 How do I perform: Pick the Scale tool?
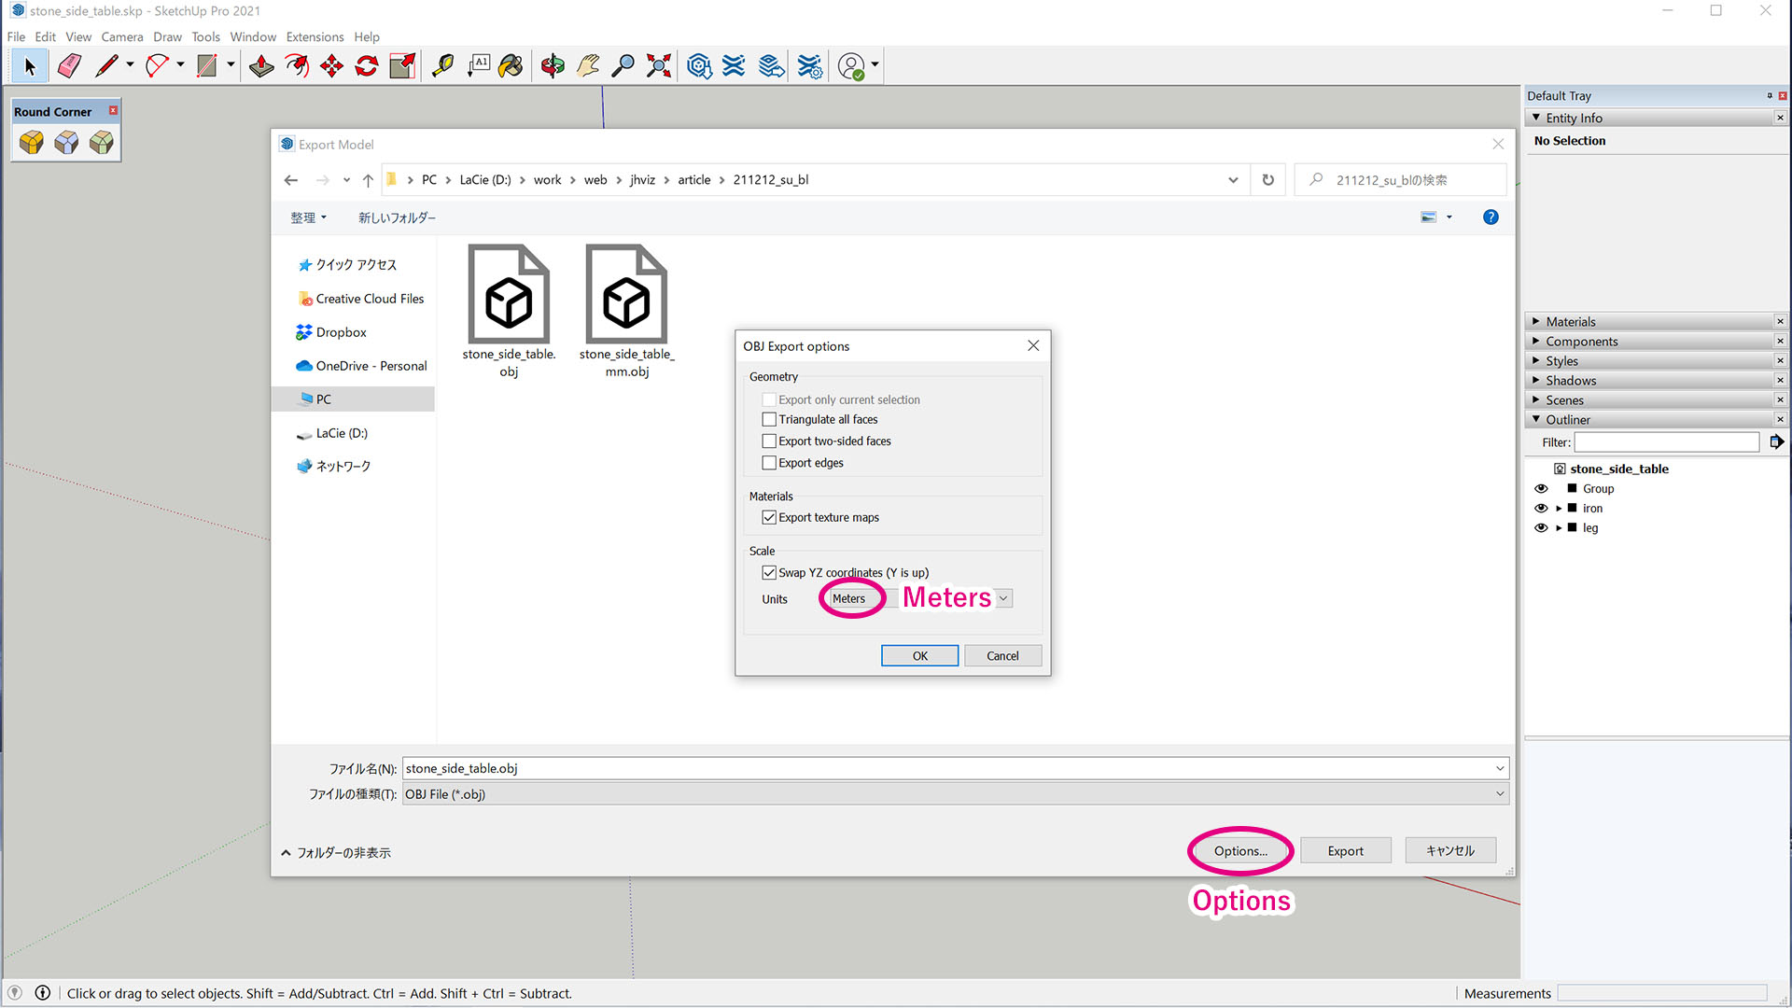(402, 66)
